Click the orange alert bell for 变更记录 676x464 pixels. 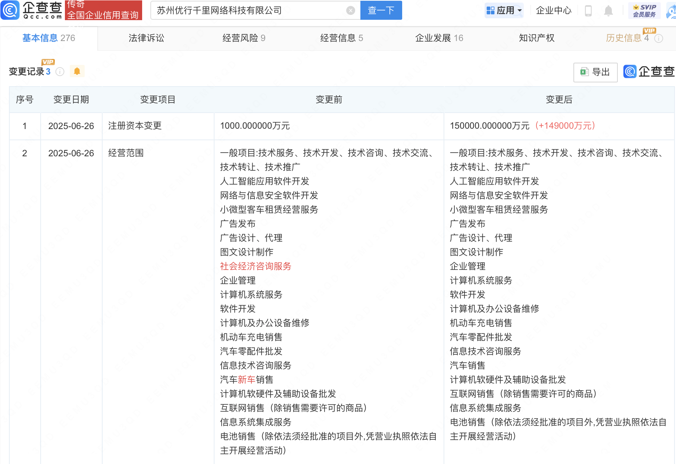[77, 71]
